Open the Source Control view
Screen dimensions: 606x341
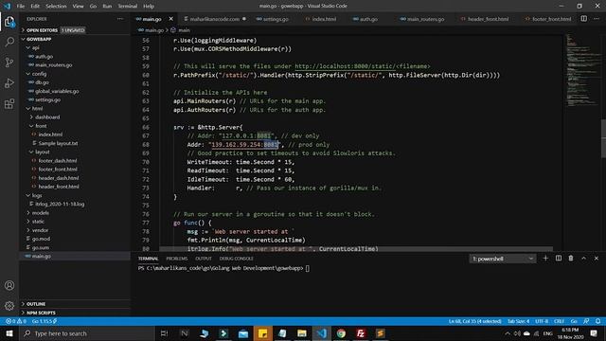9,63
